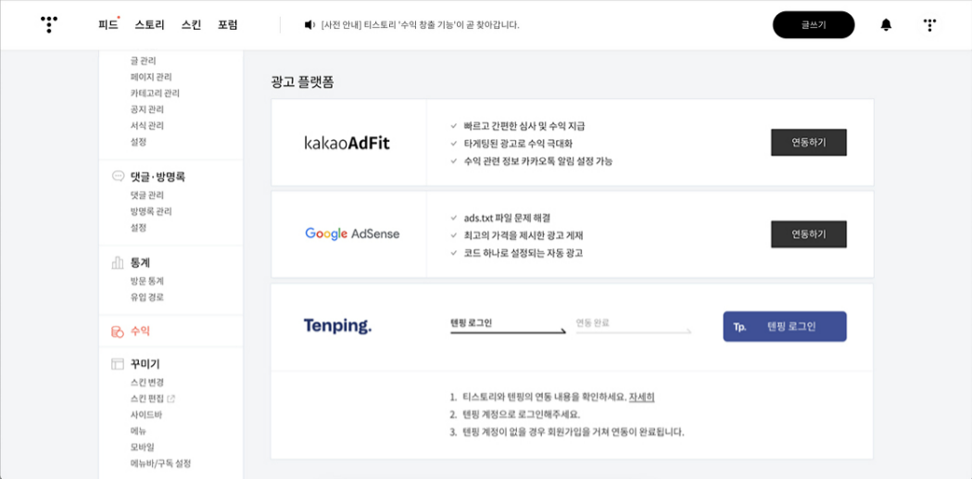972x479 pixels.
Task: Go to 모바일 settings
Action: [x=142, y=447]
